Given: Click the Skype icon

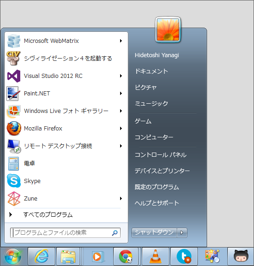Looking at the screenshot, I should [x=14, y=181].
